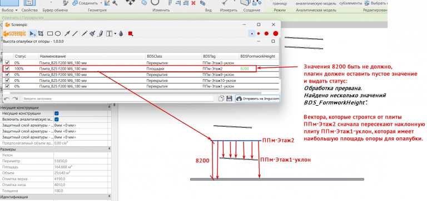Viewport: 427px width, 201px height.
Task: Select the largest line thickness dot
Action: click(276, 34)
